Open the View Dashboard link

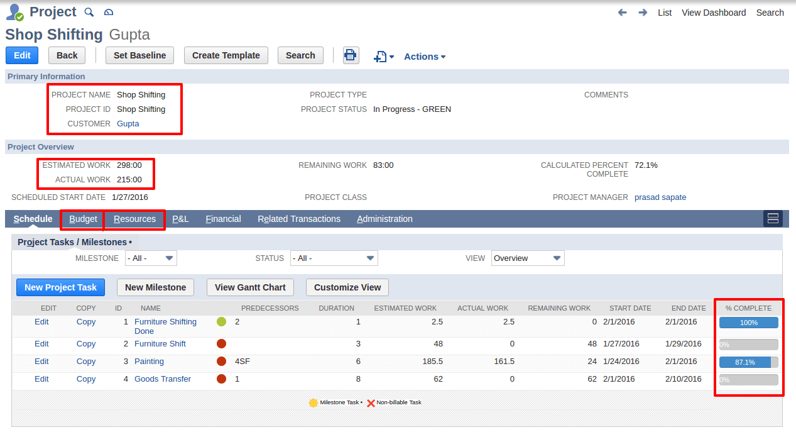pyautogui.click(x=714, y=13)
